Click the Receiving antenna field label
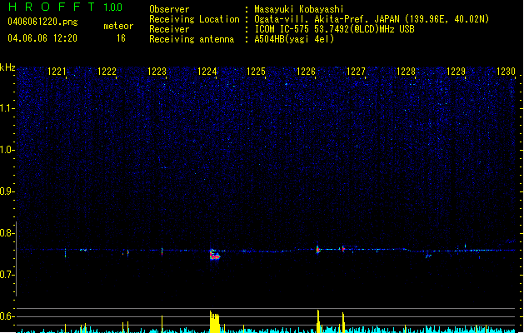 click(x=192, y=39)
